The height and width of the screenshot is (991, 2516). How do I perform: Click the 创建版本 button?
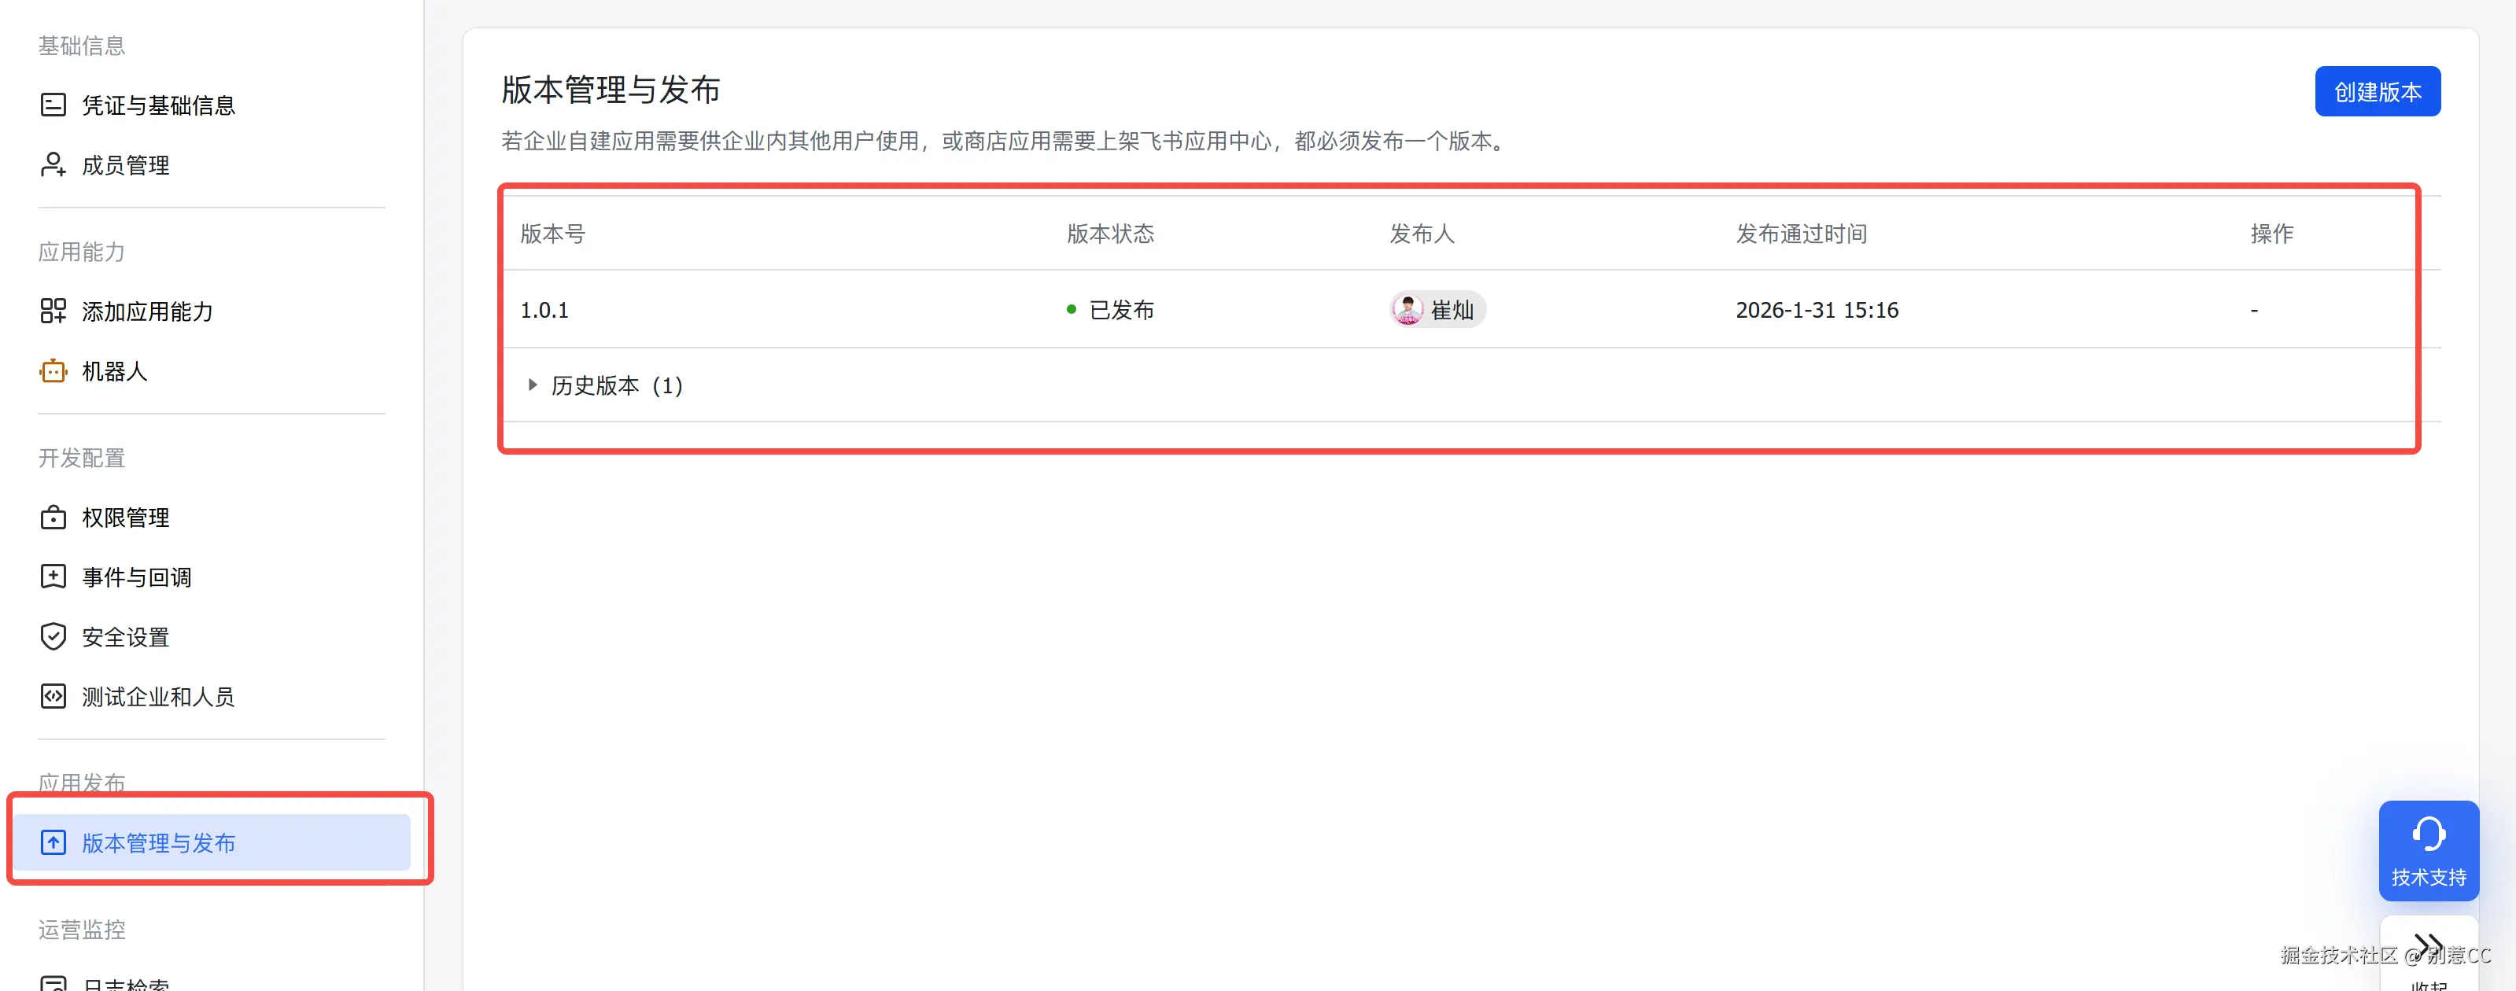coord(2376,92)
